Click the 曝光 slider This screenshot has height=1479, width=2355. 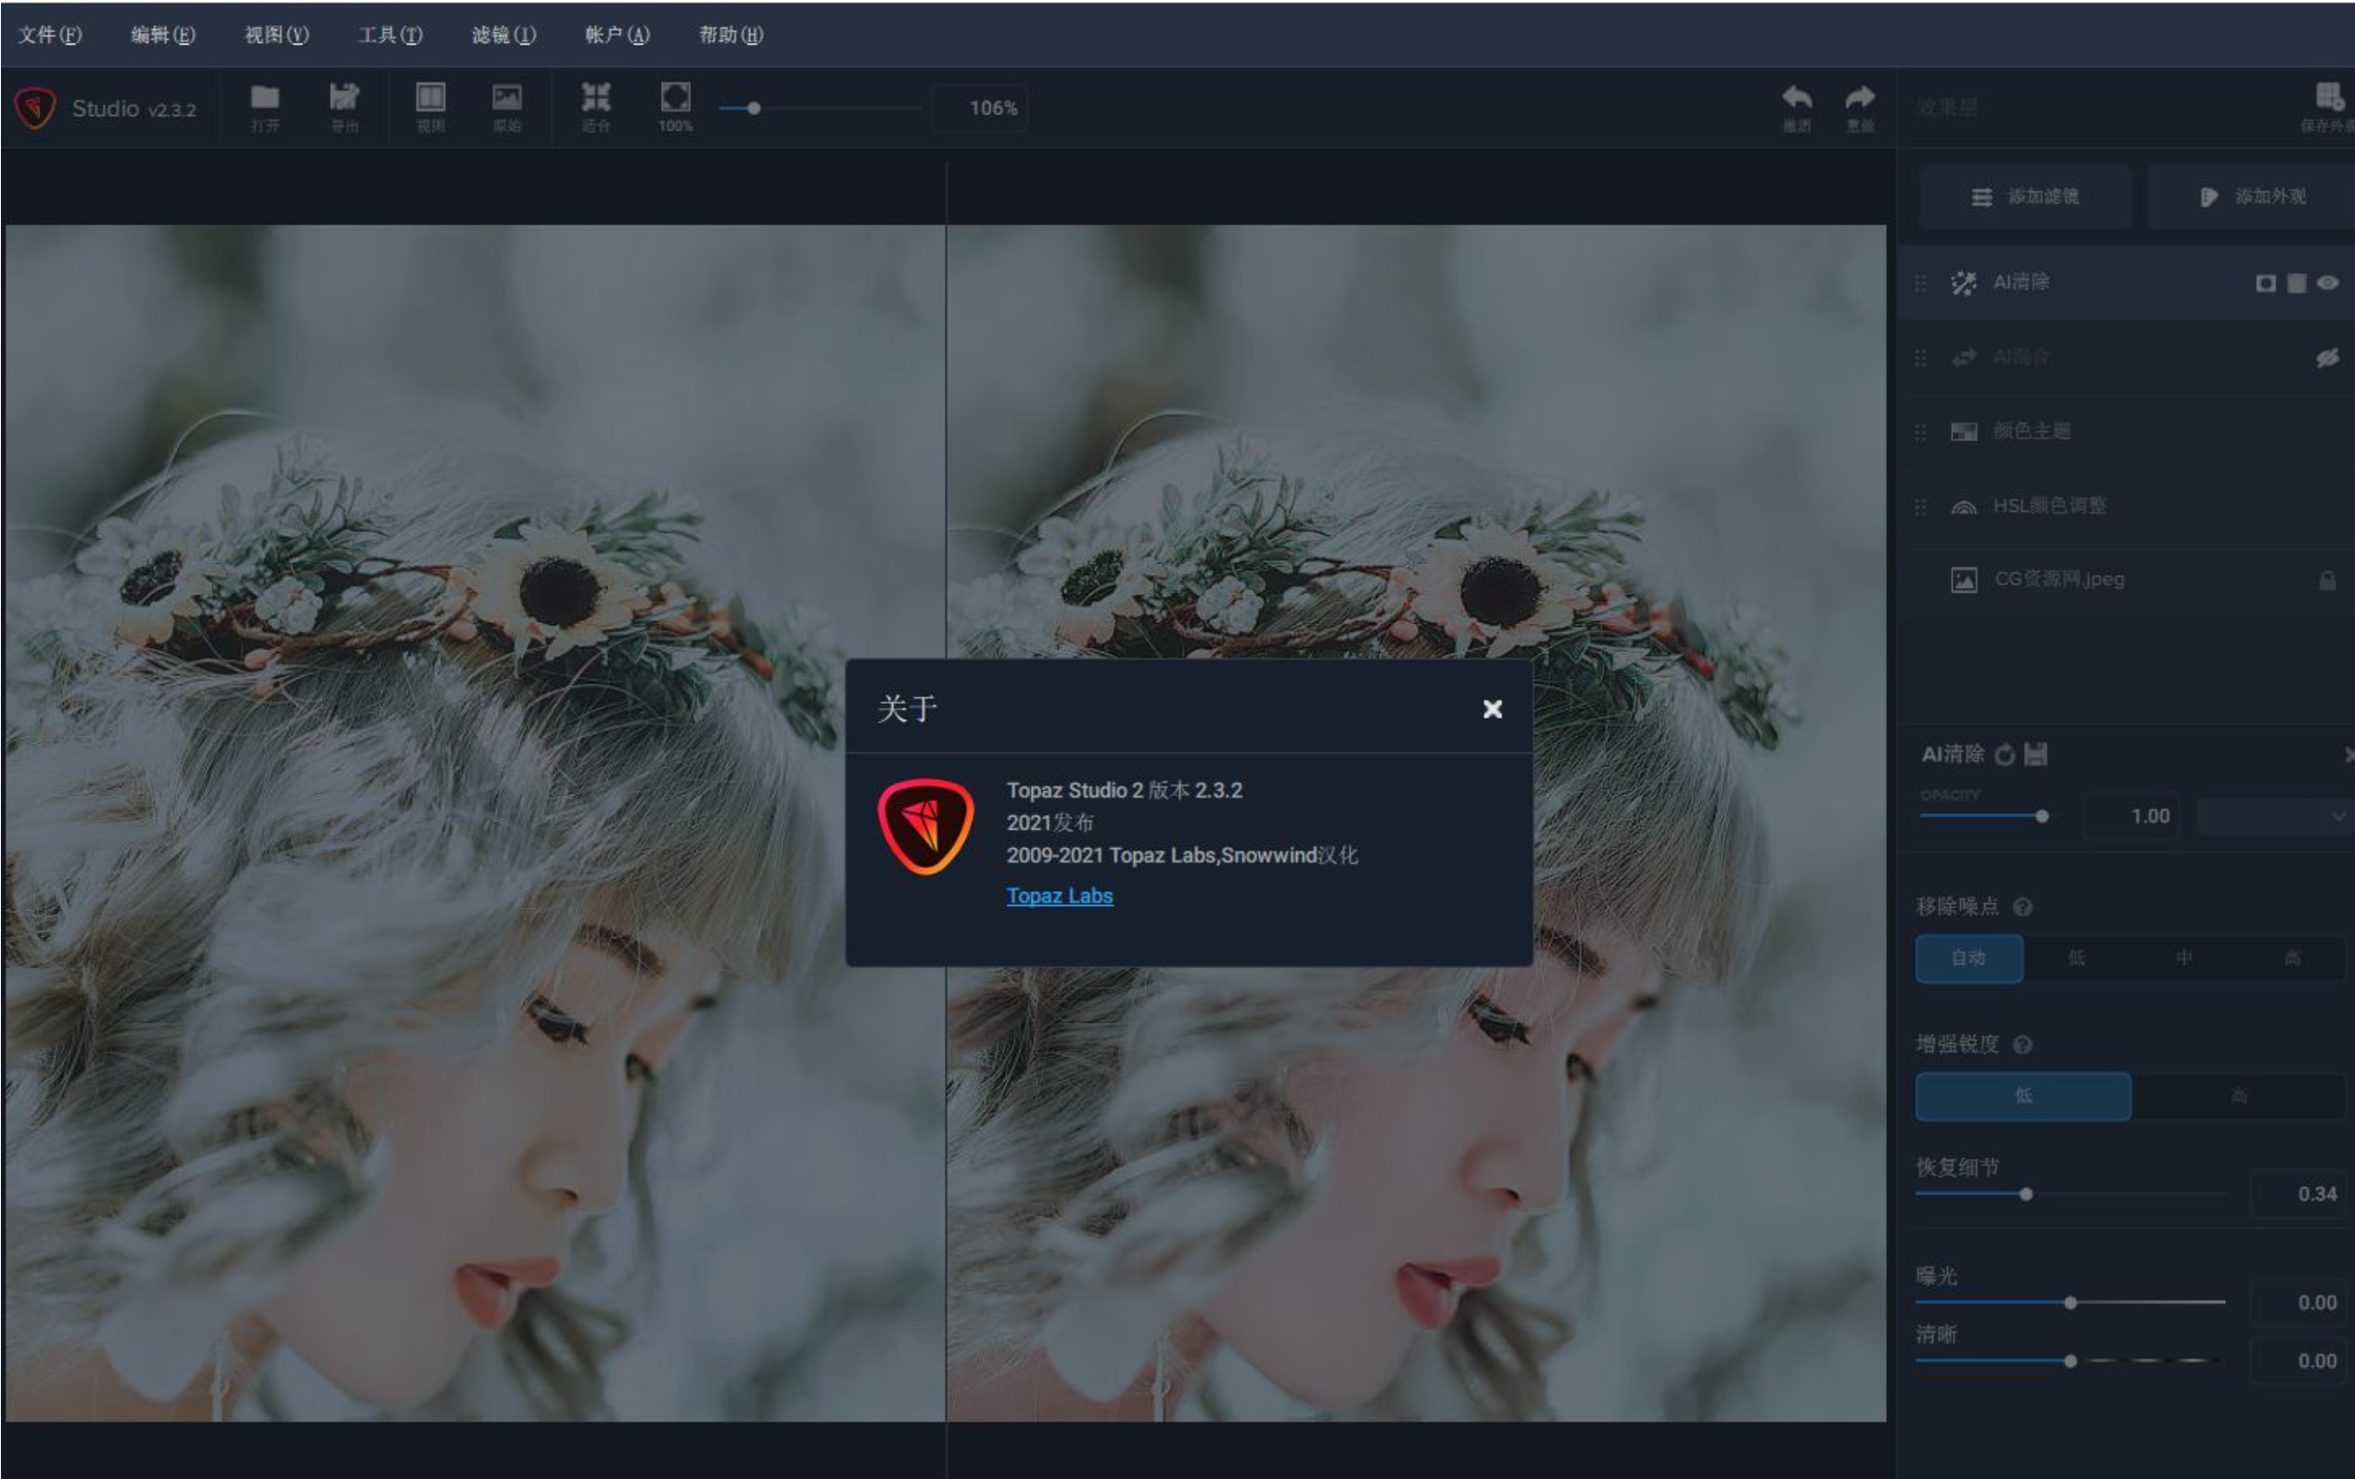pos(2070,1303)
